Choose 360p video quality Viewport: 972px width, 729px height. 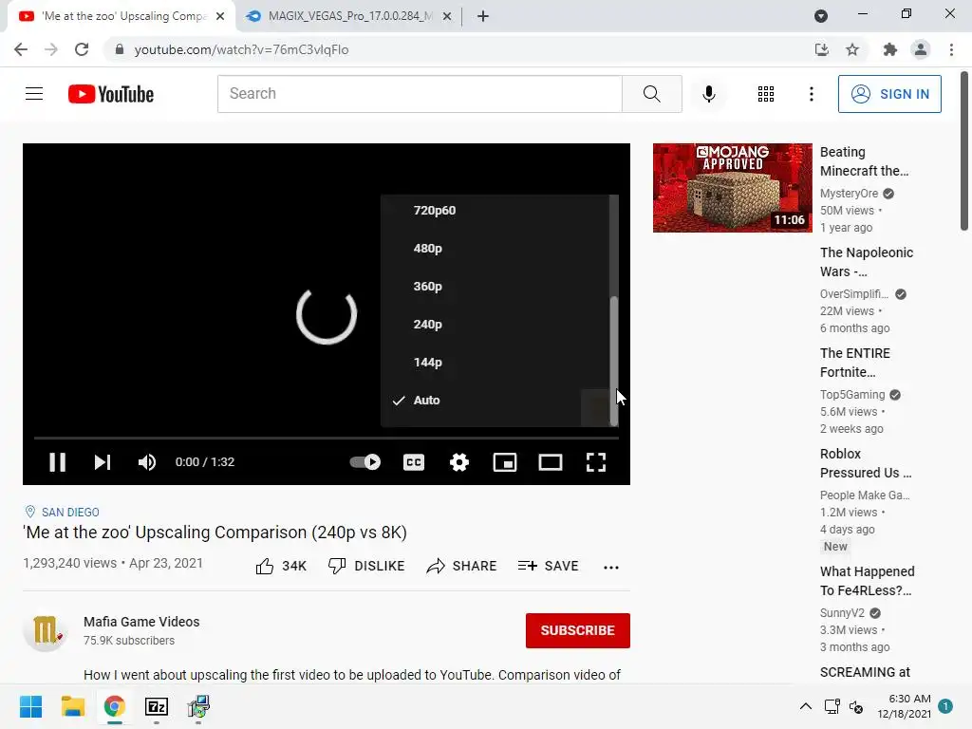[495, 287]
